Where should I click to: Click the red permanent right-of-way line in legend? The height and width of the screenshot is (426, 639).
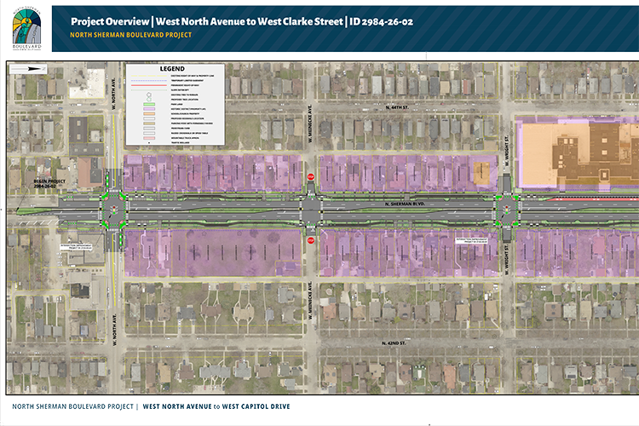149,85
